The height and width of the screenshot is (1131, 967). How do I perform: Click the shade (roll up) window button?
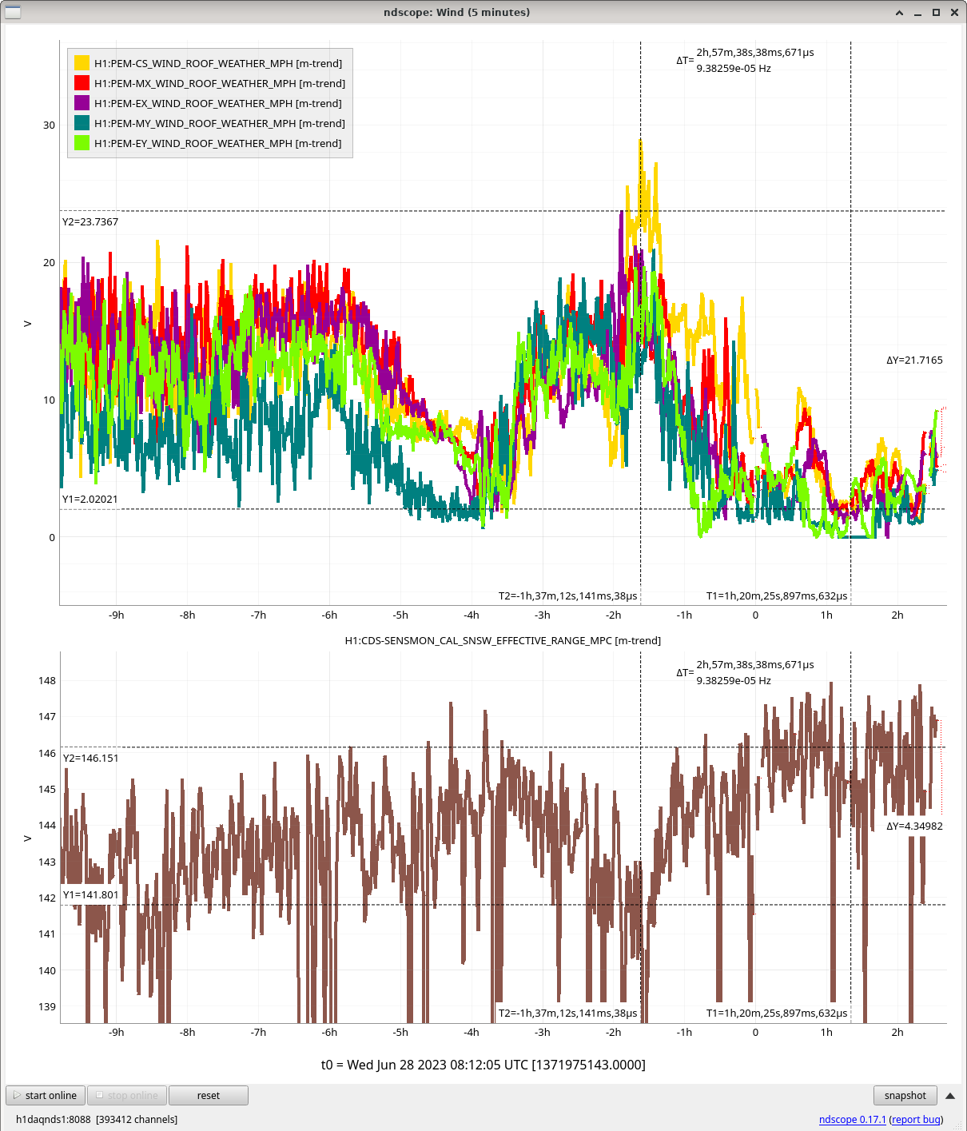tap(900, 13)
